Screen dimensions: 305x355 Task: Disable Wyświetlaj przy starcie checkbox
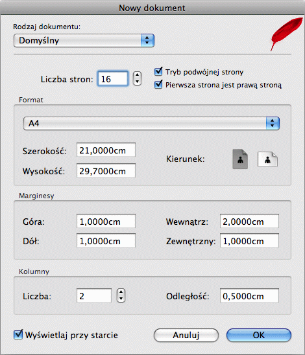pos(18,335)
